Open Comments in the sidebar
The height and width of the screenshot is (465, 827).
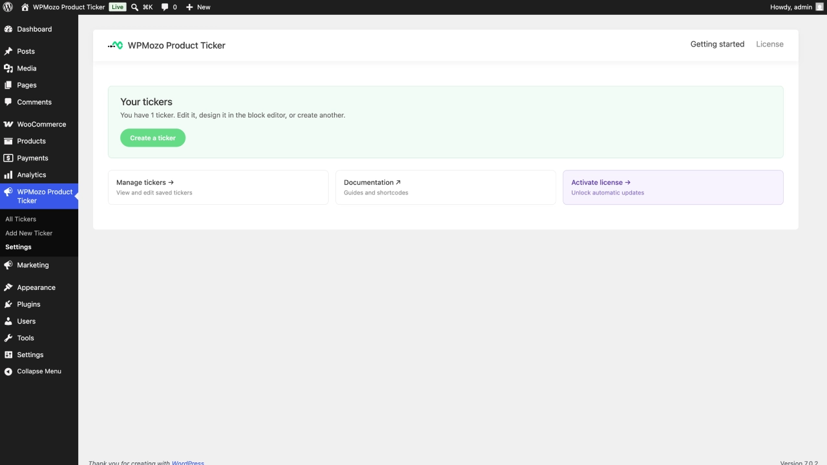[x=39, y=102]
